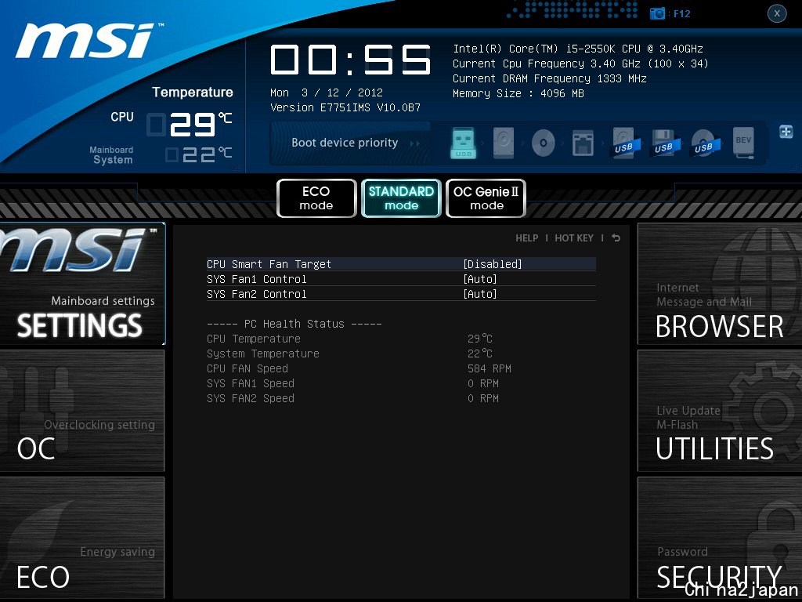Screen dimensions: 802x602
Task: Open the OC overclocking settings panel
Action: pyautogui.click(x=82, y=411)
